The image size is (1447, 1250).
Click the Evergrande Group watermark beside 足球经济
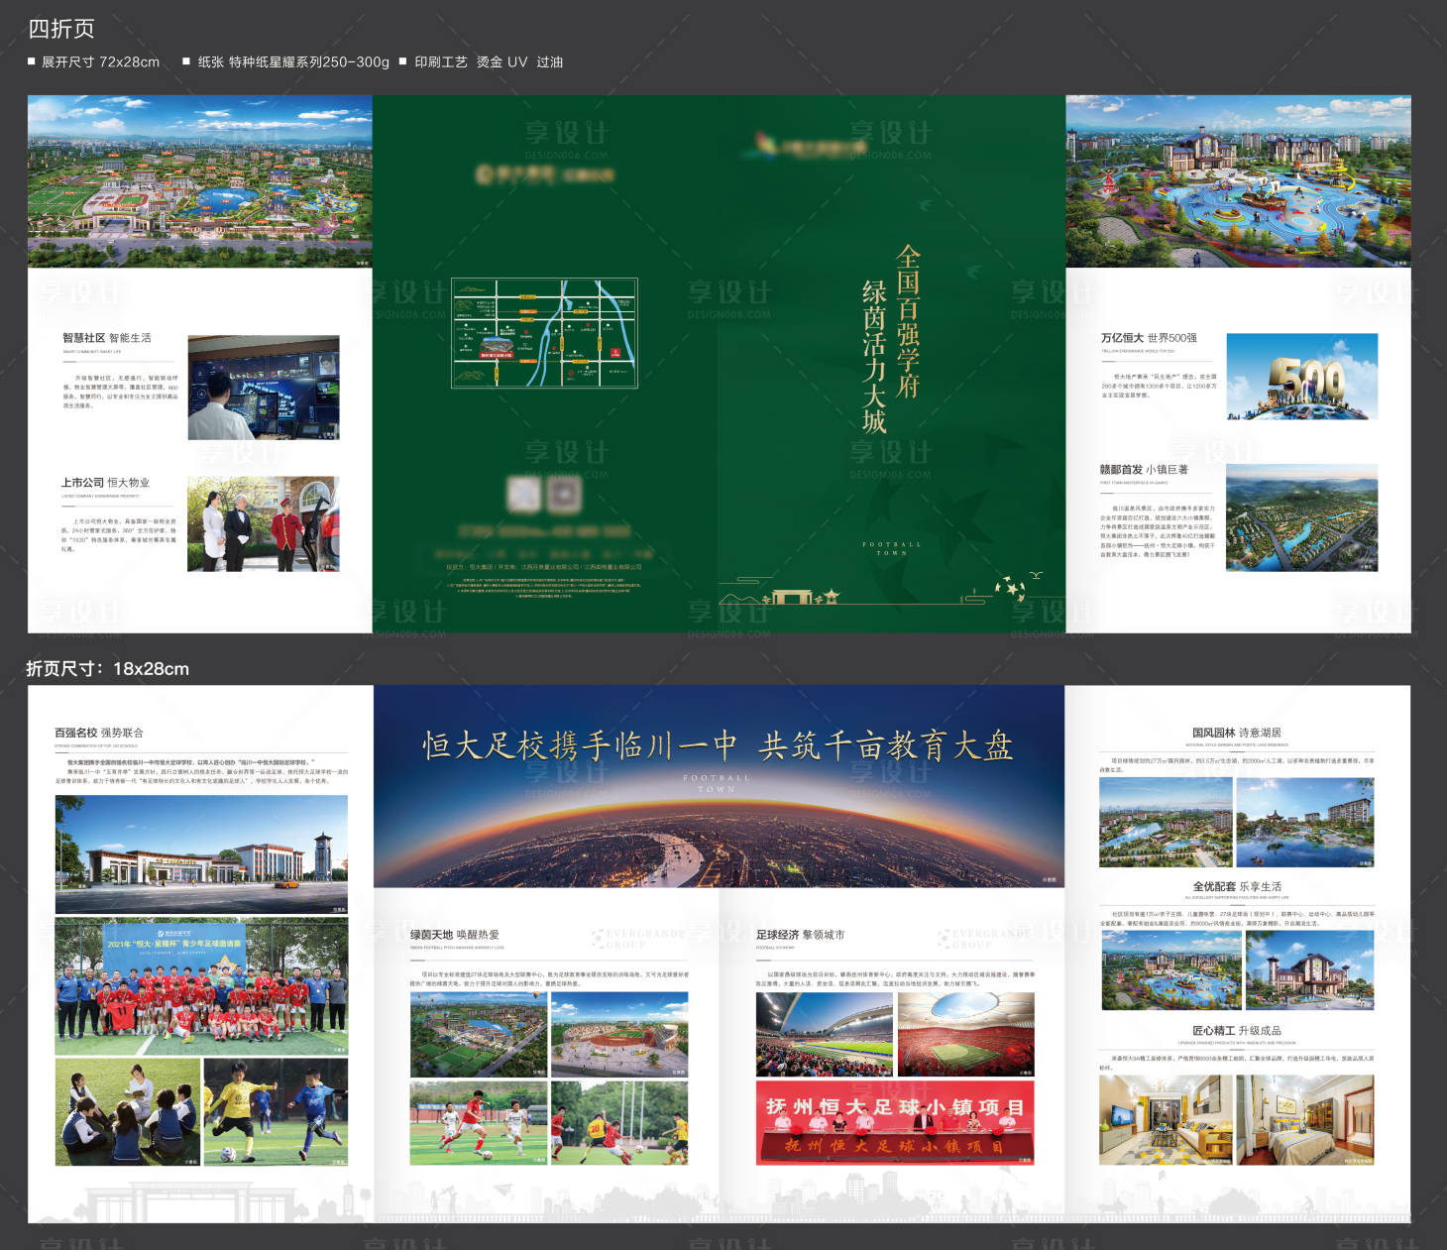coord(985,938)
